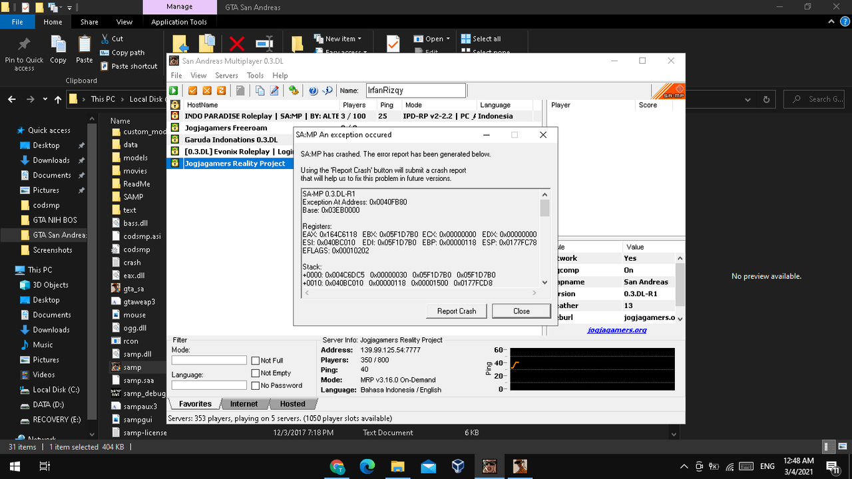Click the red Delete X in Explorer ribbon
Image resolution: width=852 pixels, height=479 pixels.
click(237, 44)
